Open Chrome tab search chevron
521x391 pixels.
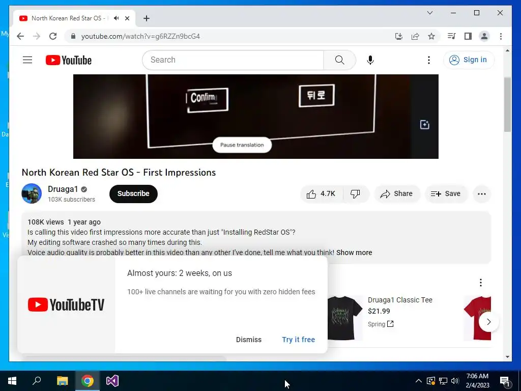(x=429, y=13)
